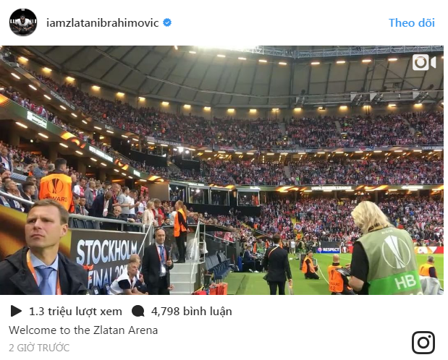
Task: Open the Instagram logo icon
Action: coord(423,343)
